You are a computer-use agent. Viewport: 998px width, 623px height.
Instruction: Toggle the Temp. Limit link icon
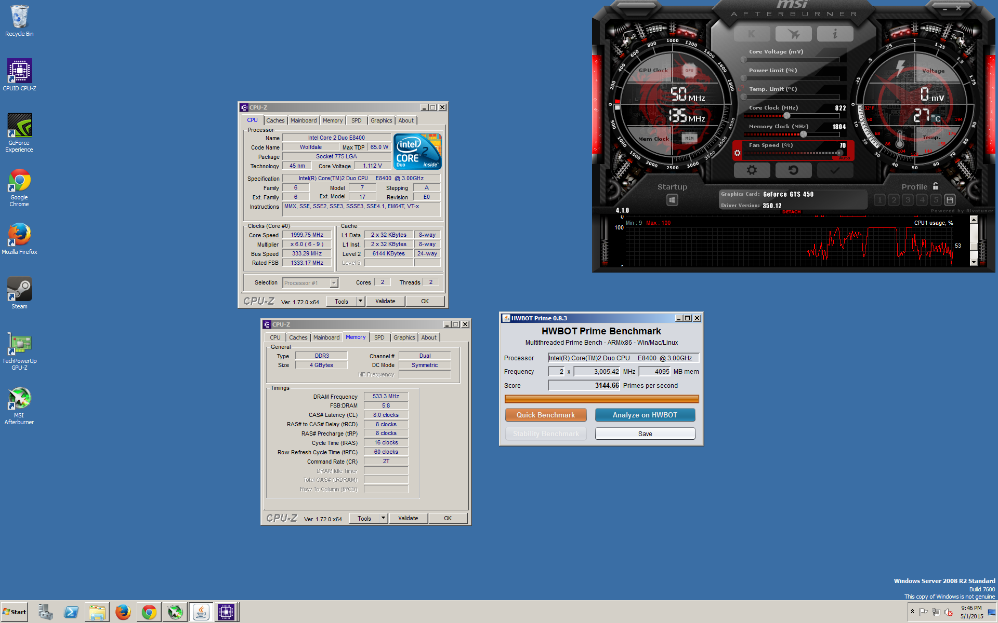point(742,89)
